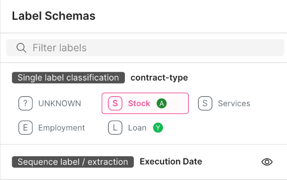The height and width of the screenshot is (180, 287).
Task: Choose the Employment label option
Action: [52, 128]
